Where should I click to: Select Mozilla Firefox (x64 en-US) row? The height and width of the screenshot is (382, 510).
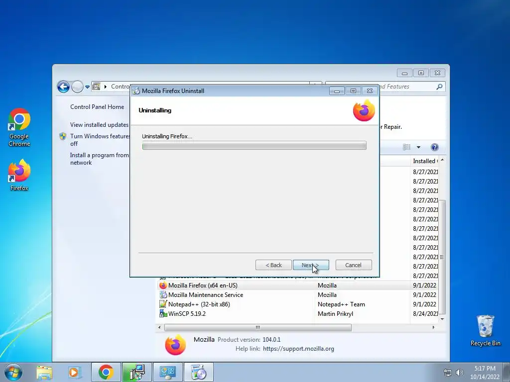point(298,285)
